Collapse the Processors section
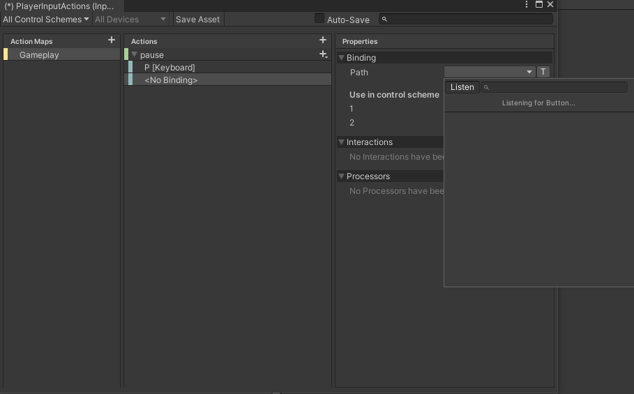Viewport: 634px width, 394px height. tap(341, 176)
